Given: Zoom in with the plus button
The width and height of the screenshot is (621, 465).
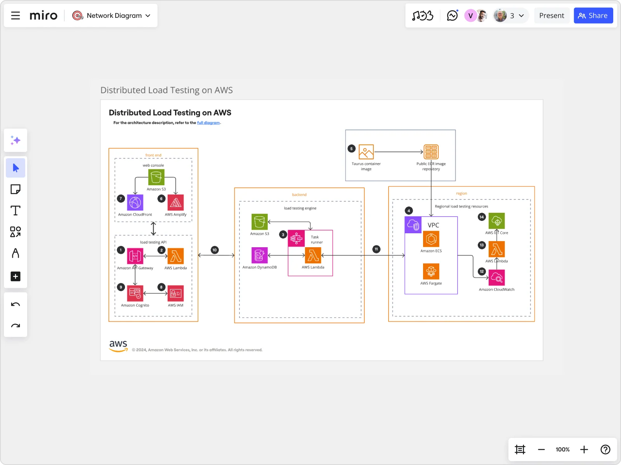Looking at the screenshot, I should [x=584, y=449].
